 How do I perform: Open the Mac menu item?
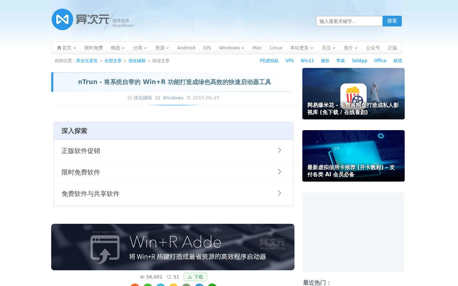257,48
